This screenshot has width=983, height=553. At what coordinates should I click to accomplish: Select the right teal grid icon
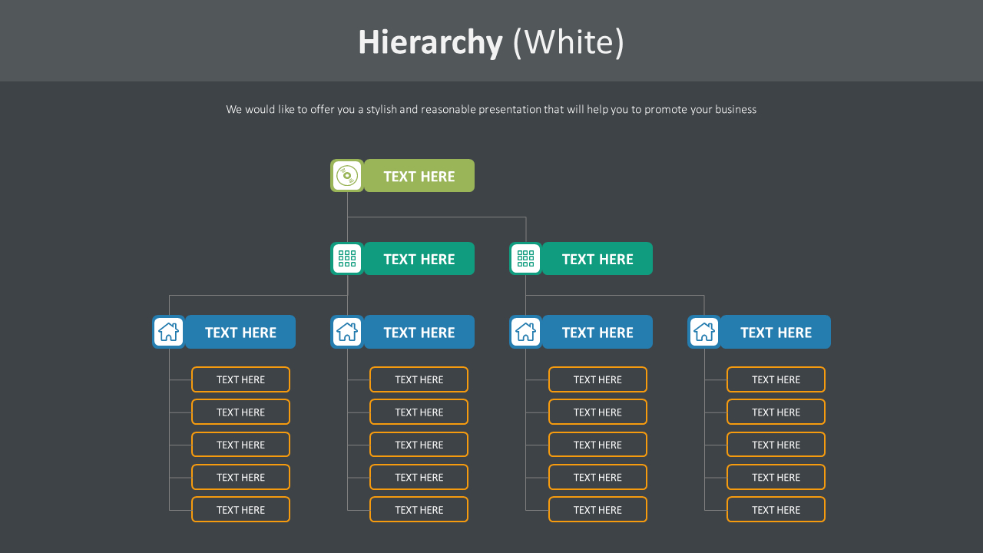tap(525, 259)
